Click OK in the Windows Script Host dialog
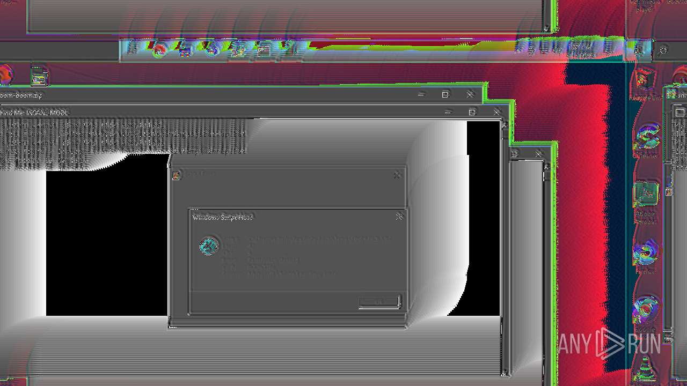Viewport: 687px width, 386px height. [x=379, y=302]
